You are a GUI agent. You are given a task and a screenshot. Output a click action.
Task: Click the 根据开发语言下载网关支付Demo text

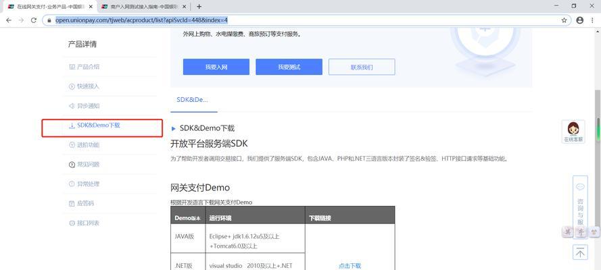point(211,202)
